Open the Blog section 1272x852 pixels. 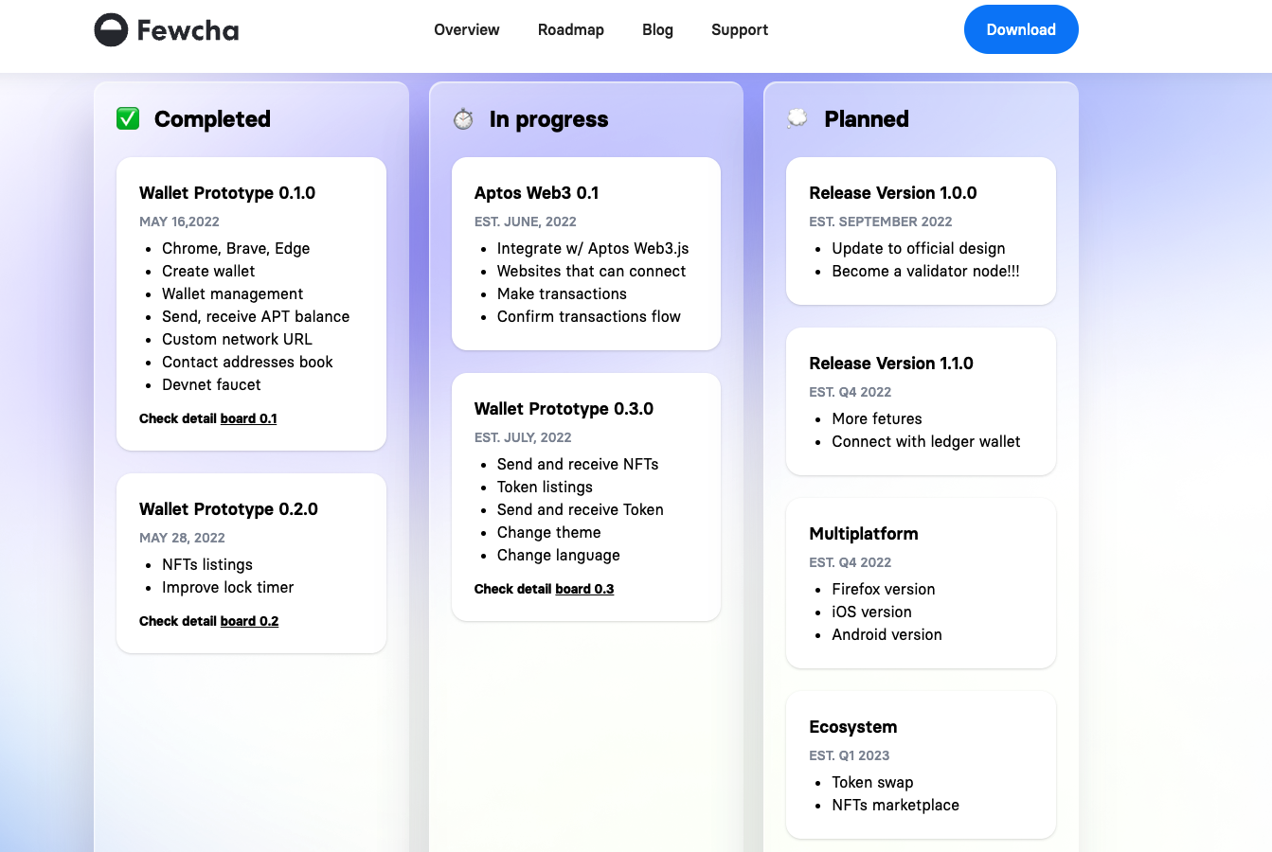[657, 30]
